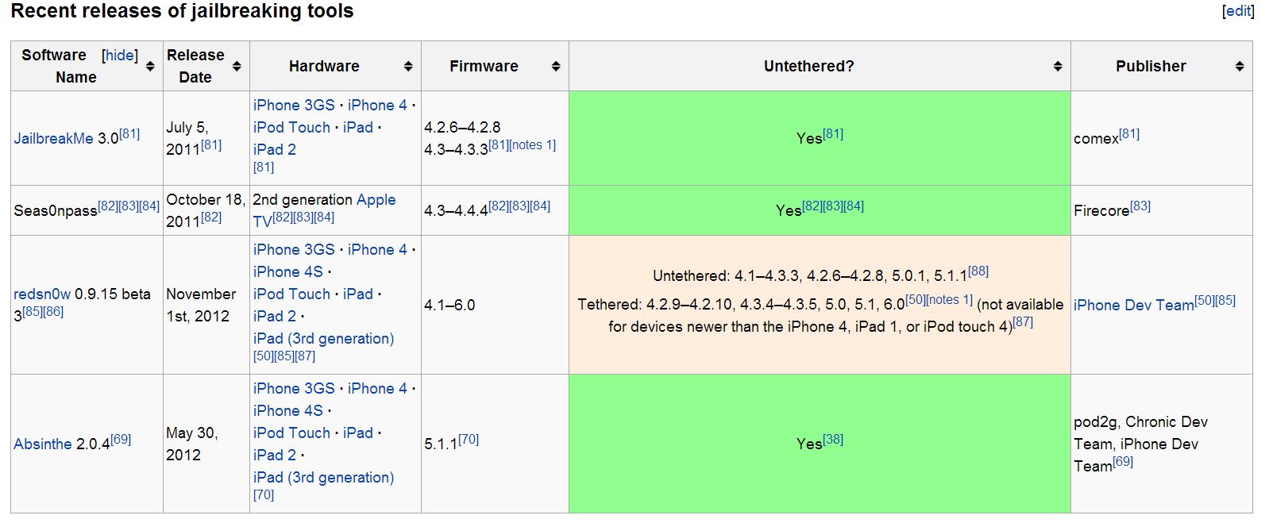Sort table by Hardware column arrows
Screen dimensions: 1265x523
408,67
